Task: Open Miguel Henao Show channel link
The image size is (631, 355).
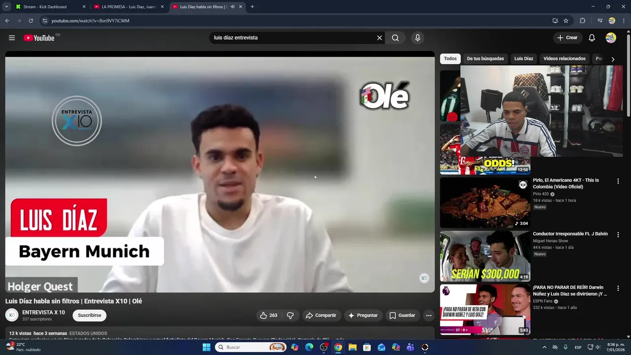Action: pyautogui.click(x=551, y=241)
